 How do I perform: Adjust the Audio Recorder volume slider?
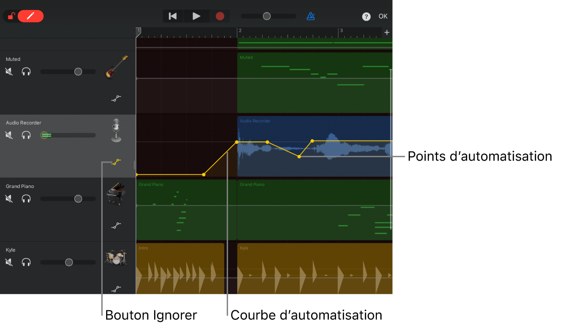click(68, 135)
